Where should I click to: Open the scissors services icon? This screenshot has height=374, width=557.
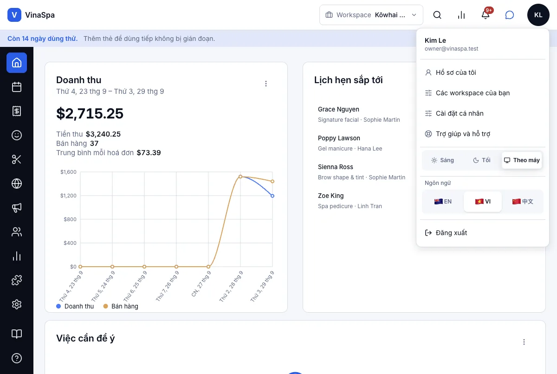pyautogui.click(x=17, y=159)
